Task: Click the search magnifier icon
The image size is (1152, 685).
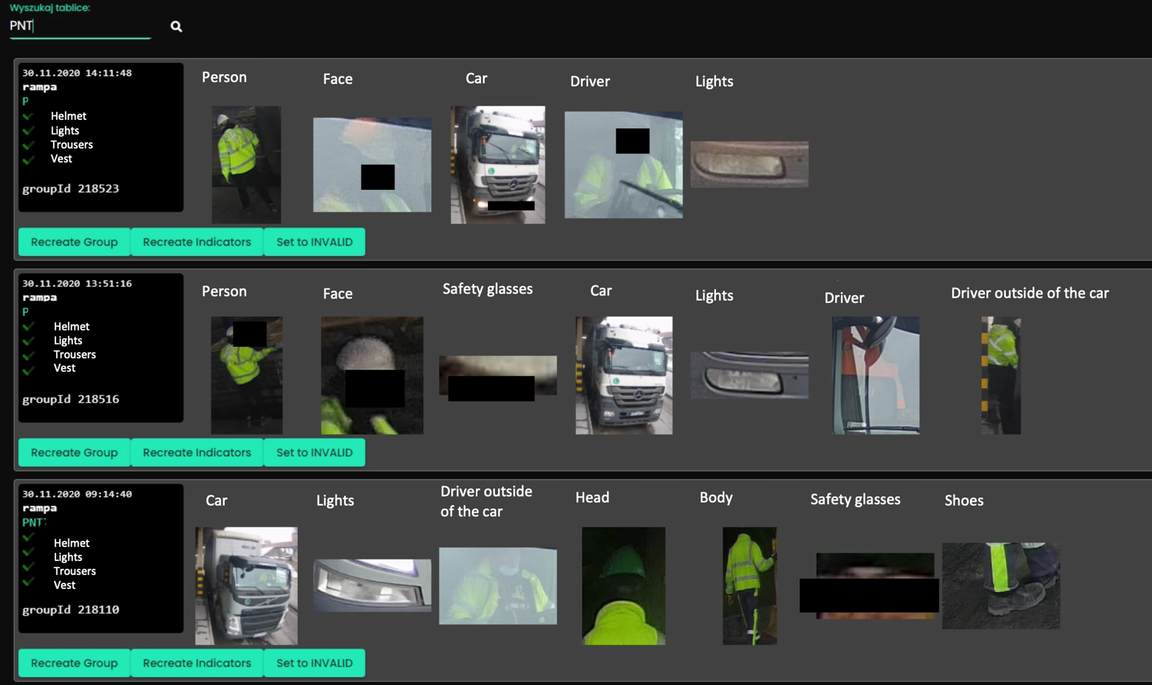Action: click(176, 26)
